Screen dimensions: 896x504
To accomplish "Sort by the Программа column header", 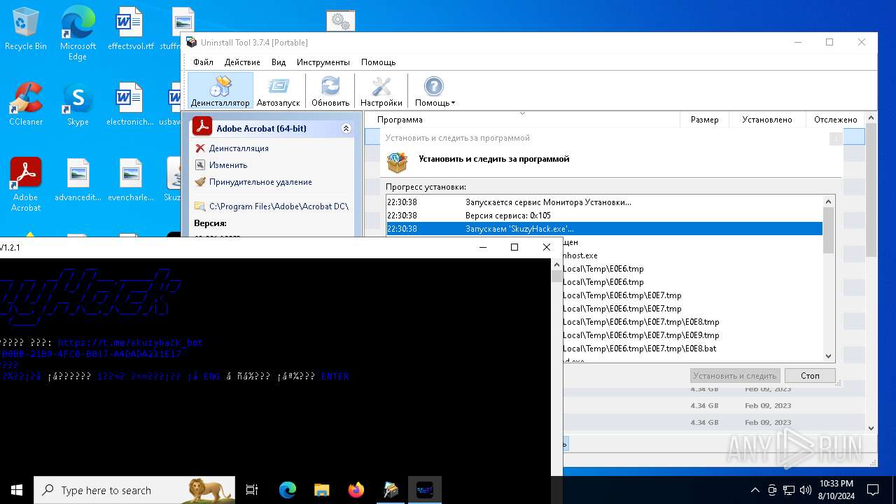I will [x=522, y=120].
